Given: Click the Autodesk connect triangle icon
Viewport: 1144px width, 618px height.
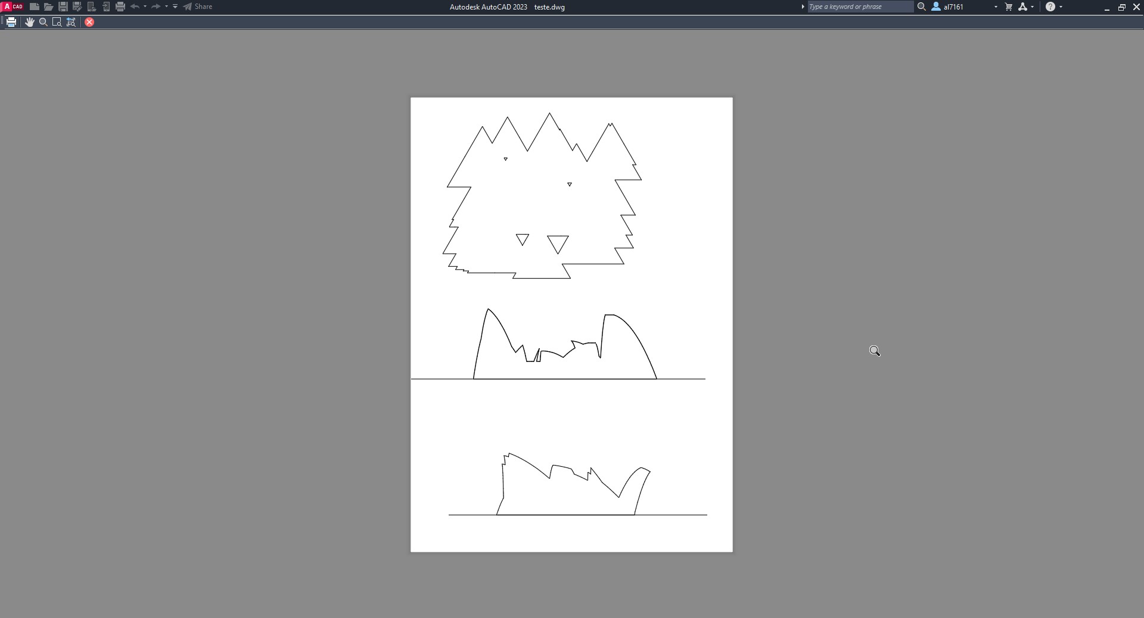Looking at the screenshot, I should (x=1023, y=7).
